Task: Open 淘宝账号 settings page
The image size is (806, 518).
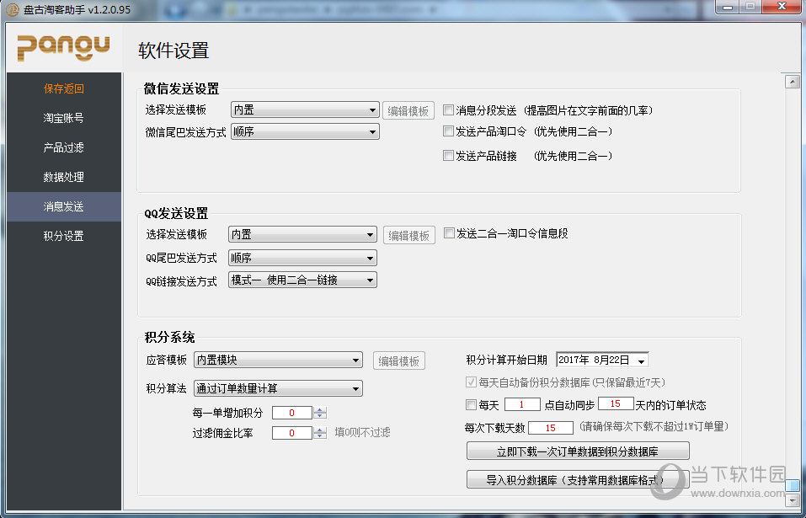Action: pos(64,118)
